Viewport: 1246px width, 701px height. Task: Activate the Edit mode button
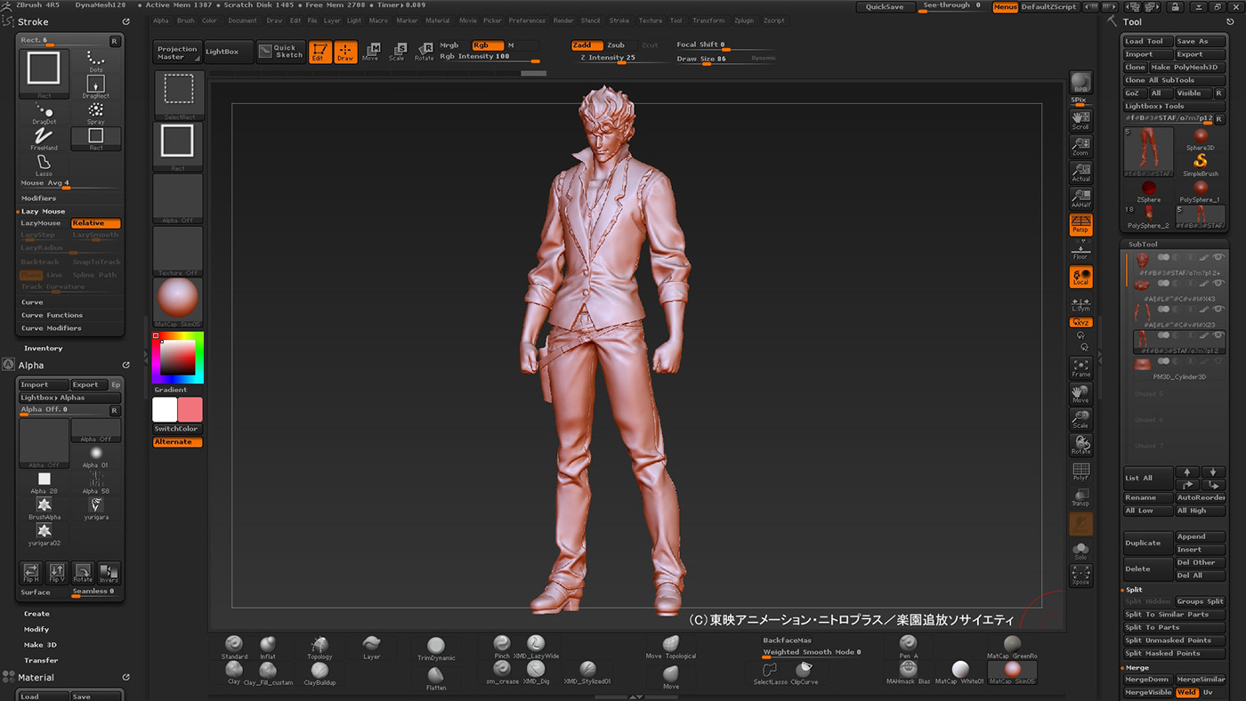click(320, 52)
